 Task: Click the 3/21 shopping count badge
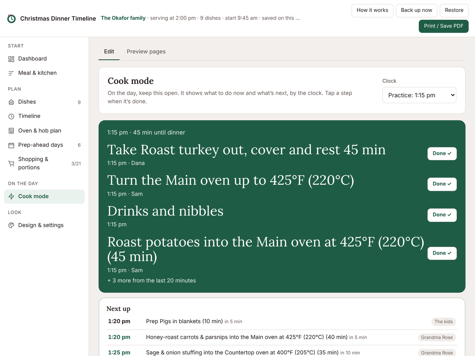[x=76, y=164]
